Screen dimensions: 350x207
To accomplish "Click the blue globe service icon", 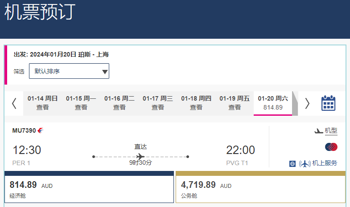I will [292, 164].
